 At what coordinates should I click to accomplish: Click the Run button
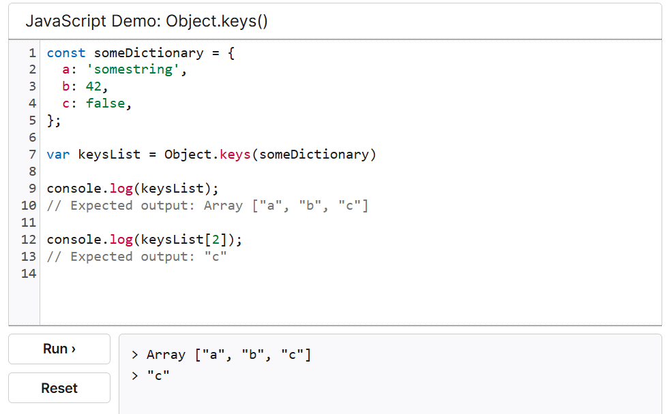click(x=59, y=349)
